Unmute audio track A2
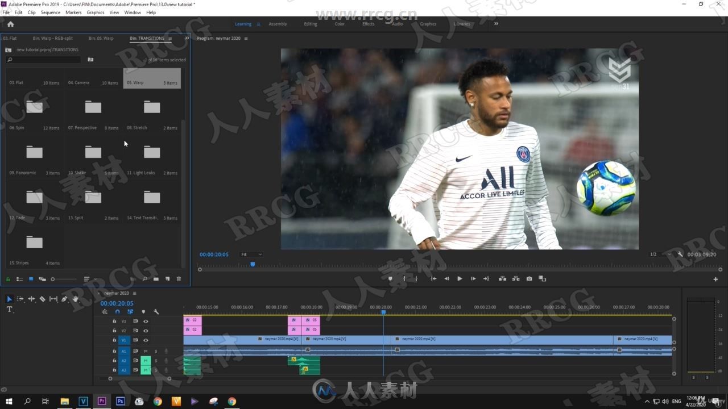The height and width of the screenshot is (409, 728). click(x=146, y=361)
